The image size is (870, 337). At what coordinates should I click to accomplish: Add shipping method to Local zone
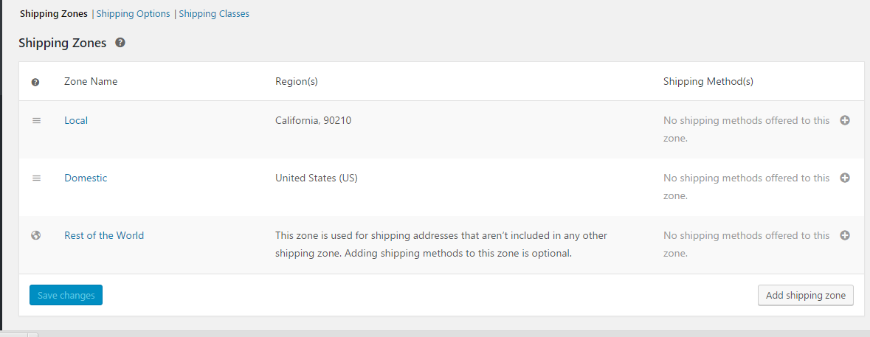(x=844, y=120)
